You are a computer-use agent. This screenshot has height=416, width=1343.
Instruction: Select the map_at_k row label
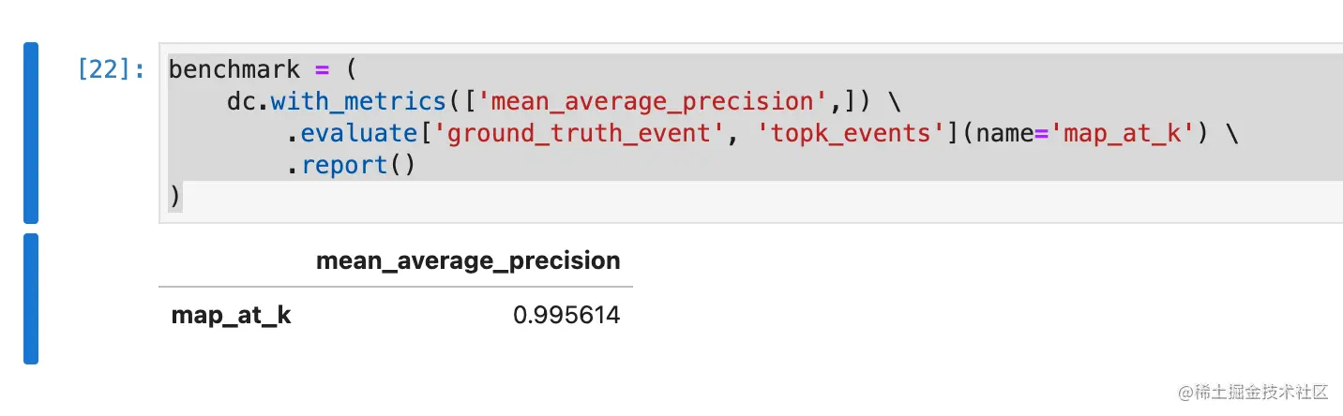[x=231, y=316]
